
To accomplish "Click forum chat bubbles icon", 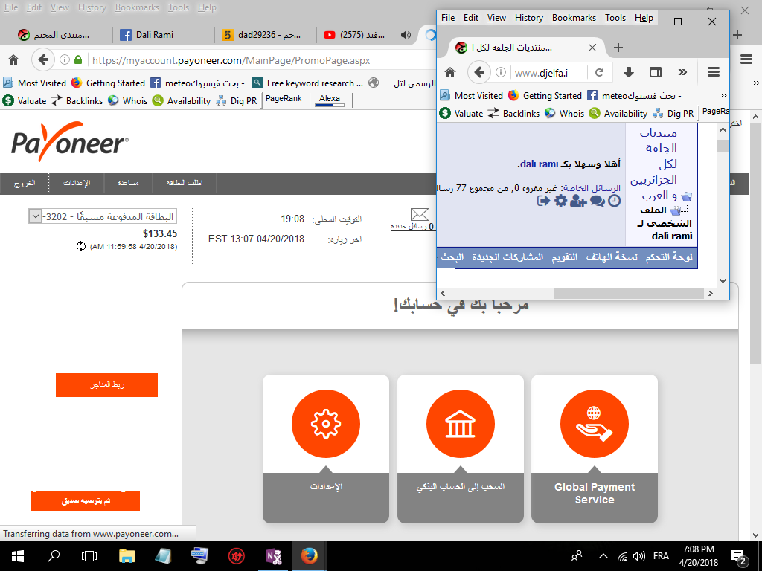I will [x=598, y=201].
